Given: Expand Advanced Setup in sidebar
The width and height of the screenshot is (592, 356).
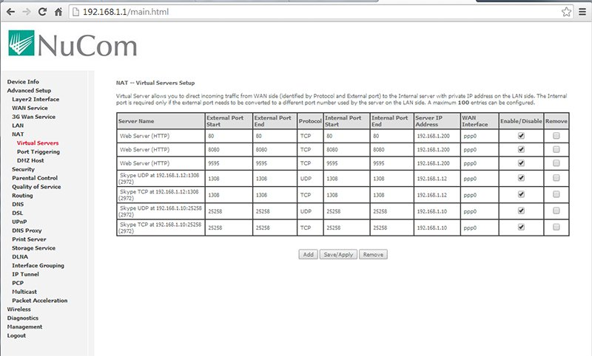Looking at the screenshot, I should (x=29, y=90).
